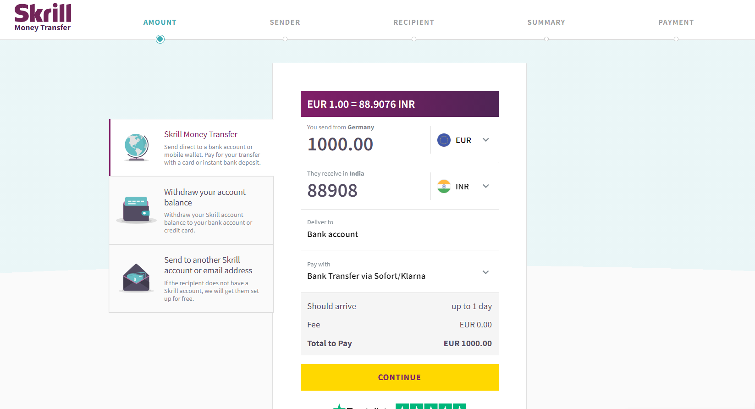Expand the INR currency dropdown chevron

(486, 186)
